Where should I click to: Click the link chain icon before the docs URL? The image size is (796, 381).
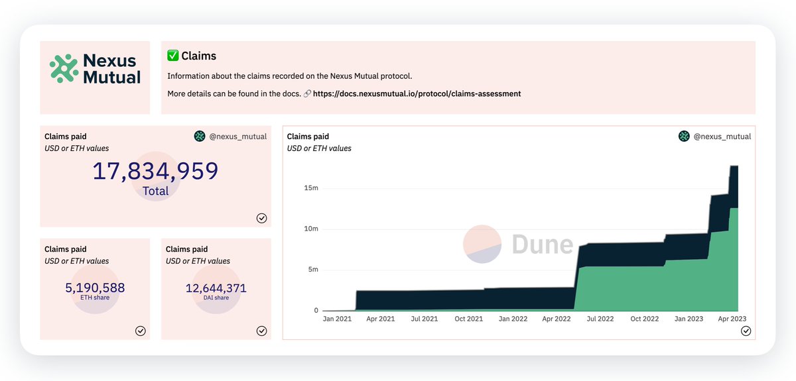coord(307,94)
